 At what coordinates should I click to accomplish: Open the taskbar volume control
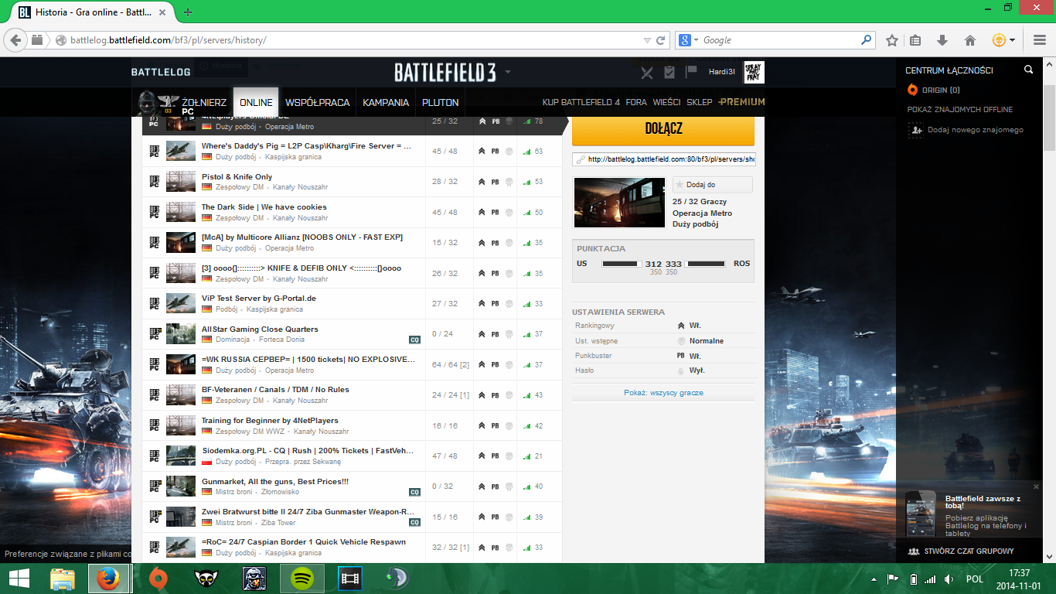(949, 579)
